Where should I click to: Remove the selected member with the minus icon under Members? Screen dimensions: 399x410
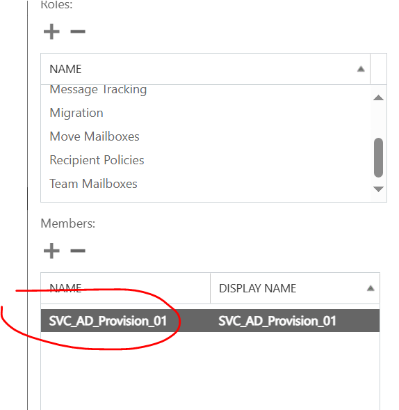coord(78,251)
